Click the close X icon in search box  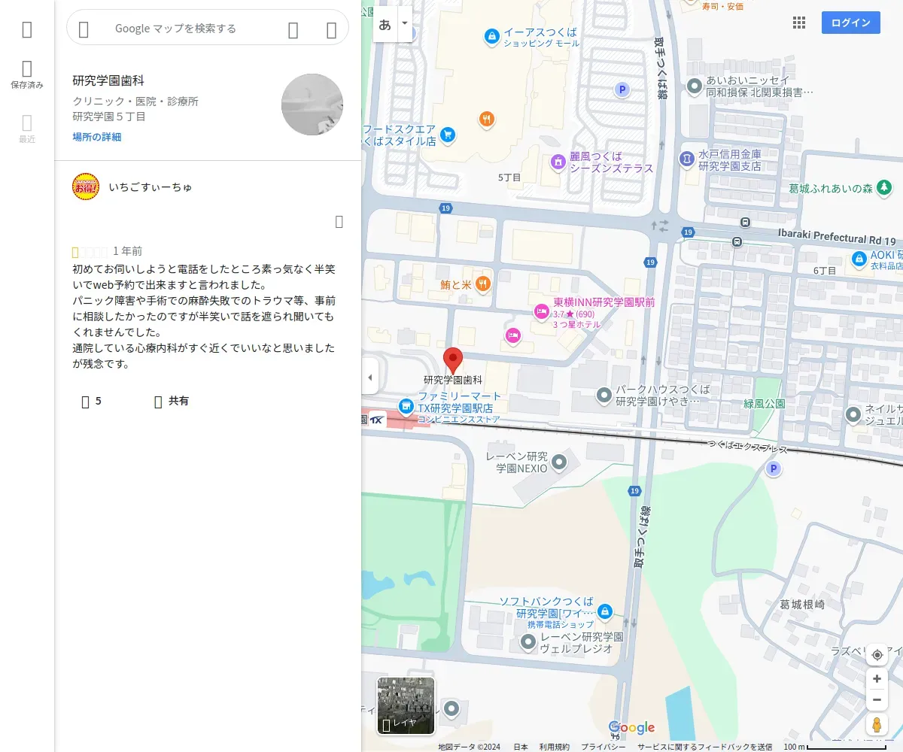[x=331, y=29]
